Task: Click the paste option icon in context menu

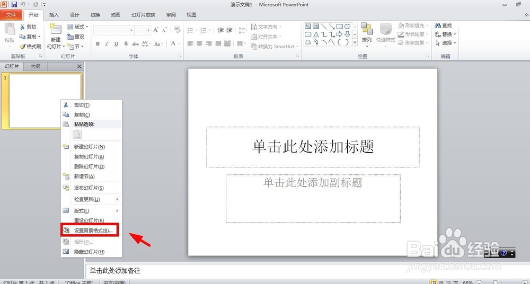Action: [x=77, y=135]
